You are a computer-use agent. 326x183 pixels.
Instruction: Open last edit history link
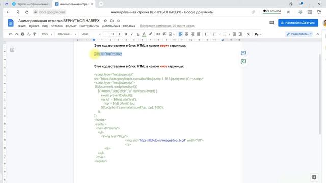click(167, 26)
